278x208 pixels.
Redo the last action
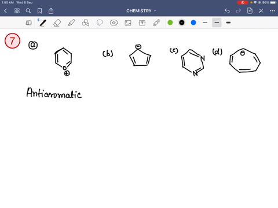pyautogui.click(x=239, y=11)
